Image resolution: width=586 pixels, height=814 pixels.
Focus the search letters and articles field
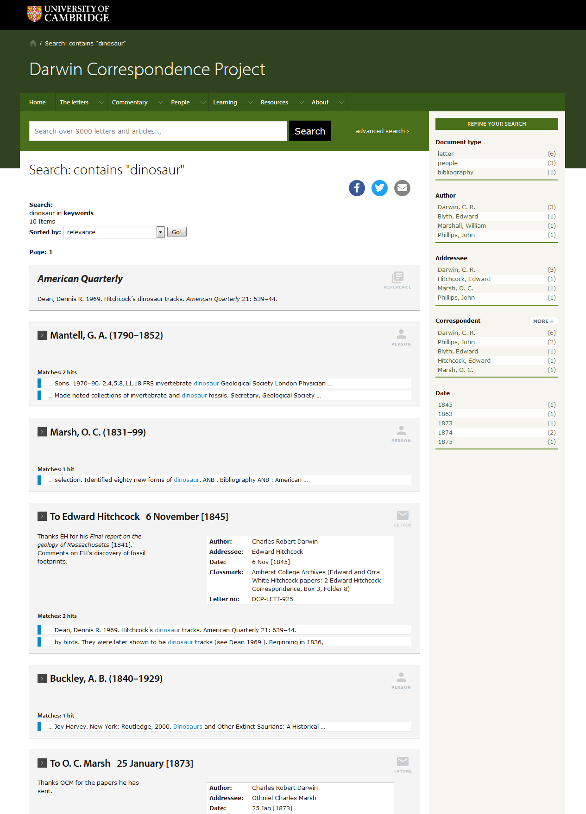(158, 131)
